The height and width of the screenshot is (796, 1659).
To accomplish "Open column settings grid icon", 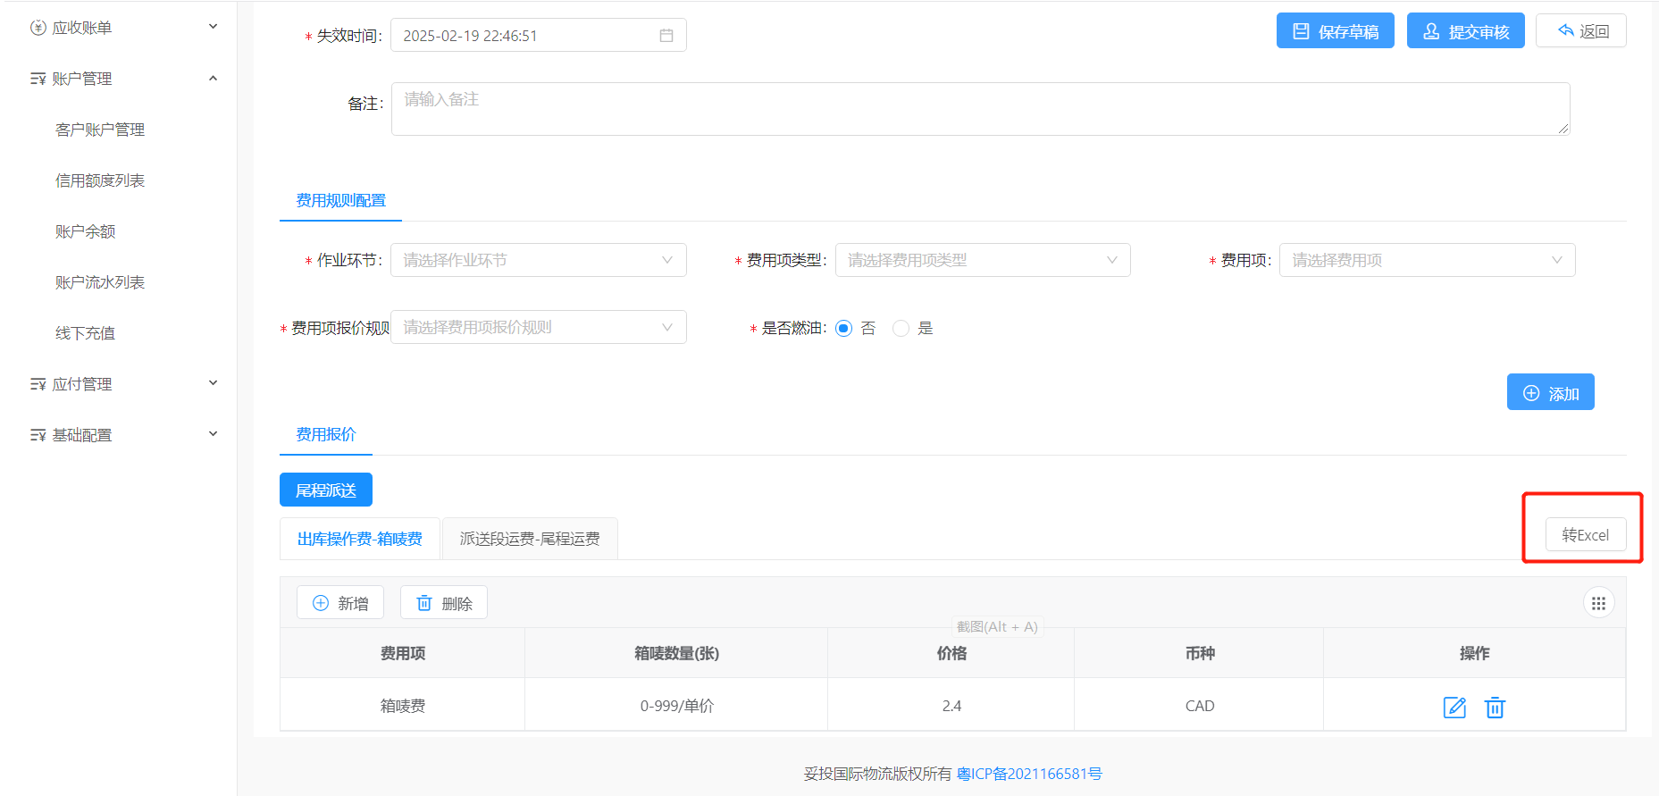I will pyautogui.click(x=1598, y=603).
